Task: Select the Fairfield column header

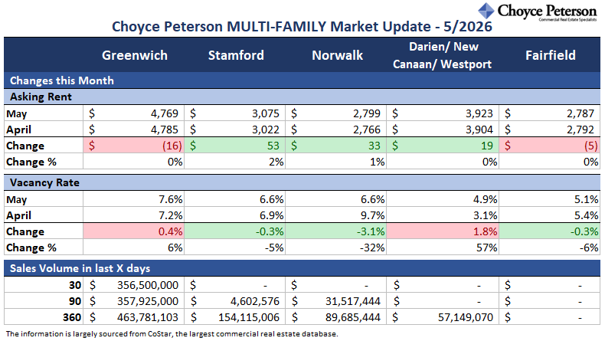Action: click(550, 55)
